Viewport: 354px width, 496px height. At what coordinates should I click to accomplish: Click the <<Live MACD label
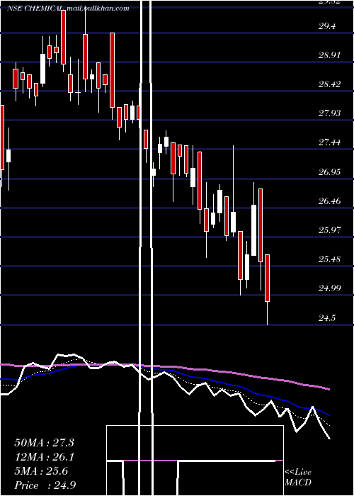298,478
